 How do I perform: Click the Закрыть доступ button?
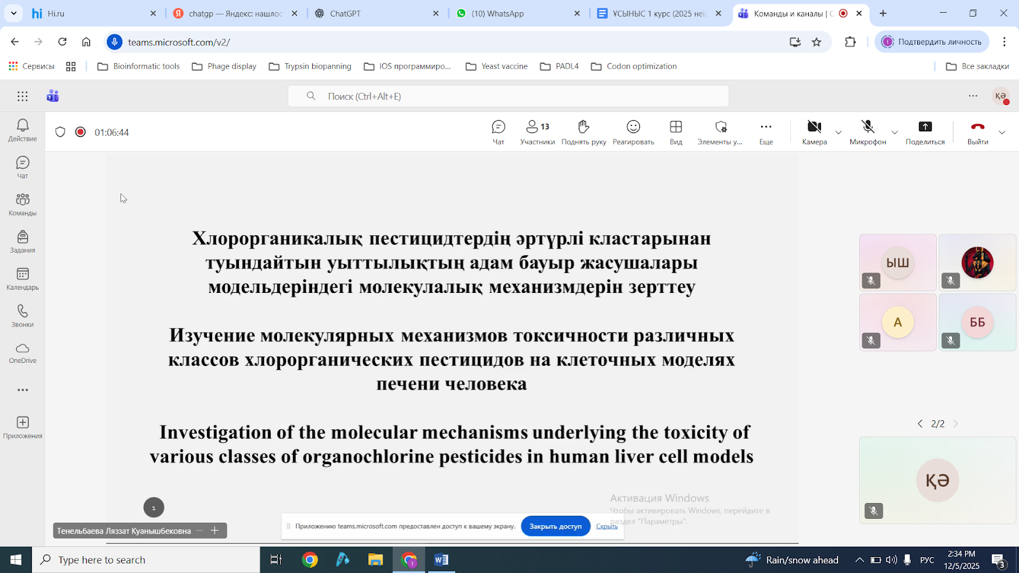pyautogui.click(x=555, y=527)
